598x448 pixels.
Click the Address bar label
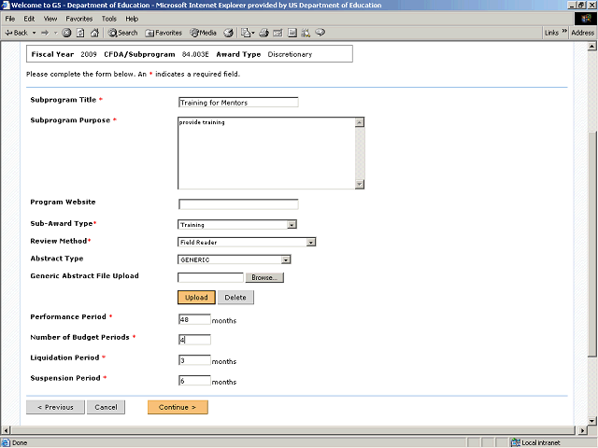click(x=582, y=33)
